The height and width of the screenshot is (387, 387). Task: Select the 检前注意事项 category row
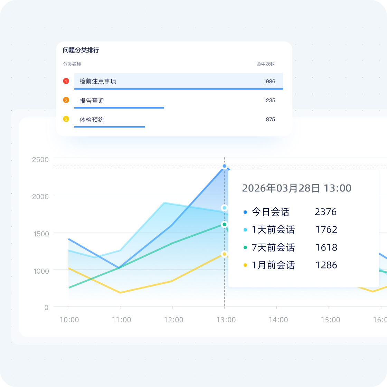coord(178,81)
